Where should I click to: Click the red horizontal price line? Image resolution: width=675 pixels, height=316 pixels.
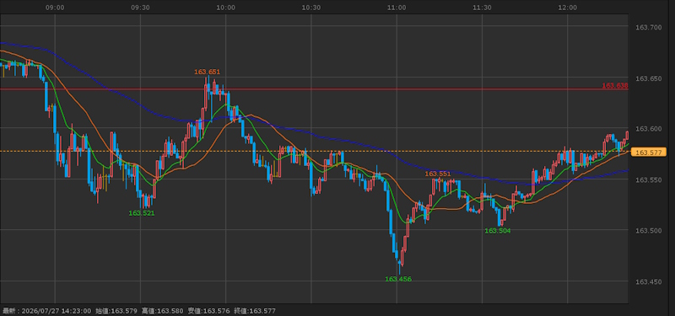tap(301, 89)
